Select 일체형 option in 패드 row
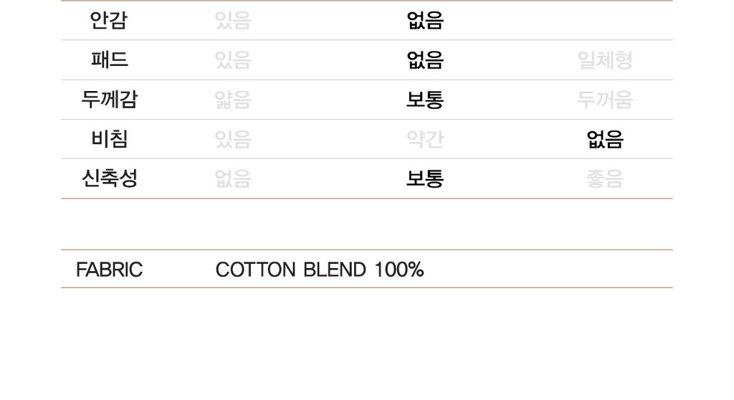The height and width of the screenshot is (400, 734). pos(605,60)
